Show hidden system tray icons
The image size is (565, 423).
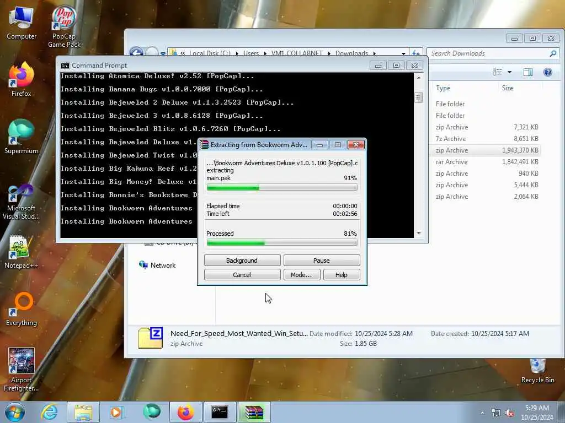point(482,413)
